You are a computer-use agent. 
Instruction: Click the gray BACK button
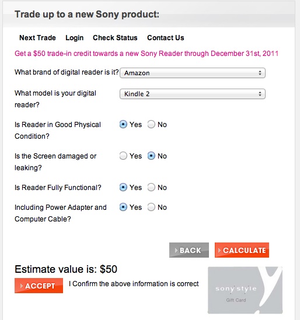189,250
